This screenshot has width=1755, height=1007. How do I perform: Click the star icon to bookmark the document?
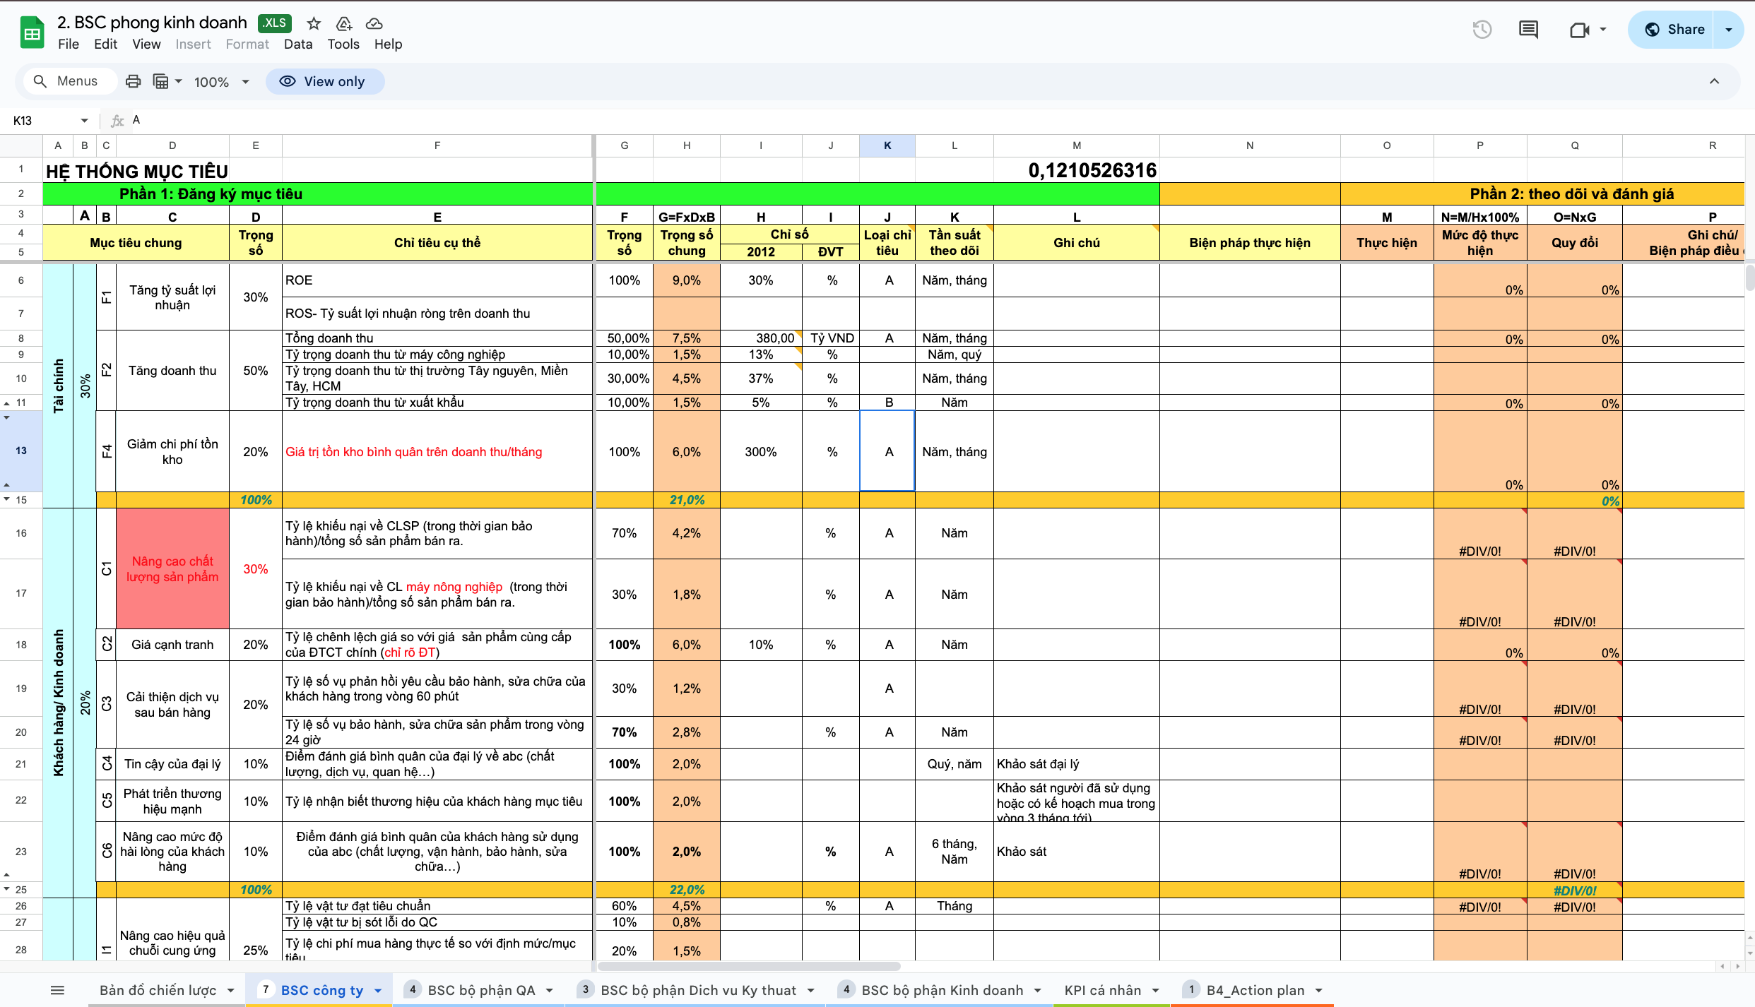coord(314,23)
